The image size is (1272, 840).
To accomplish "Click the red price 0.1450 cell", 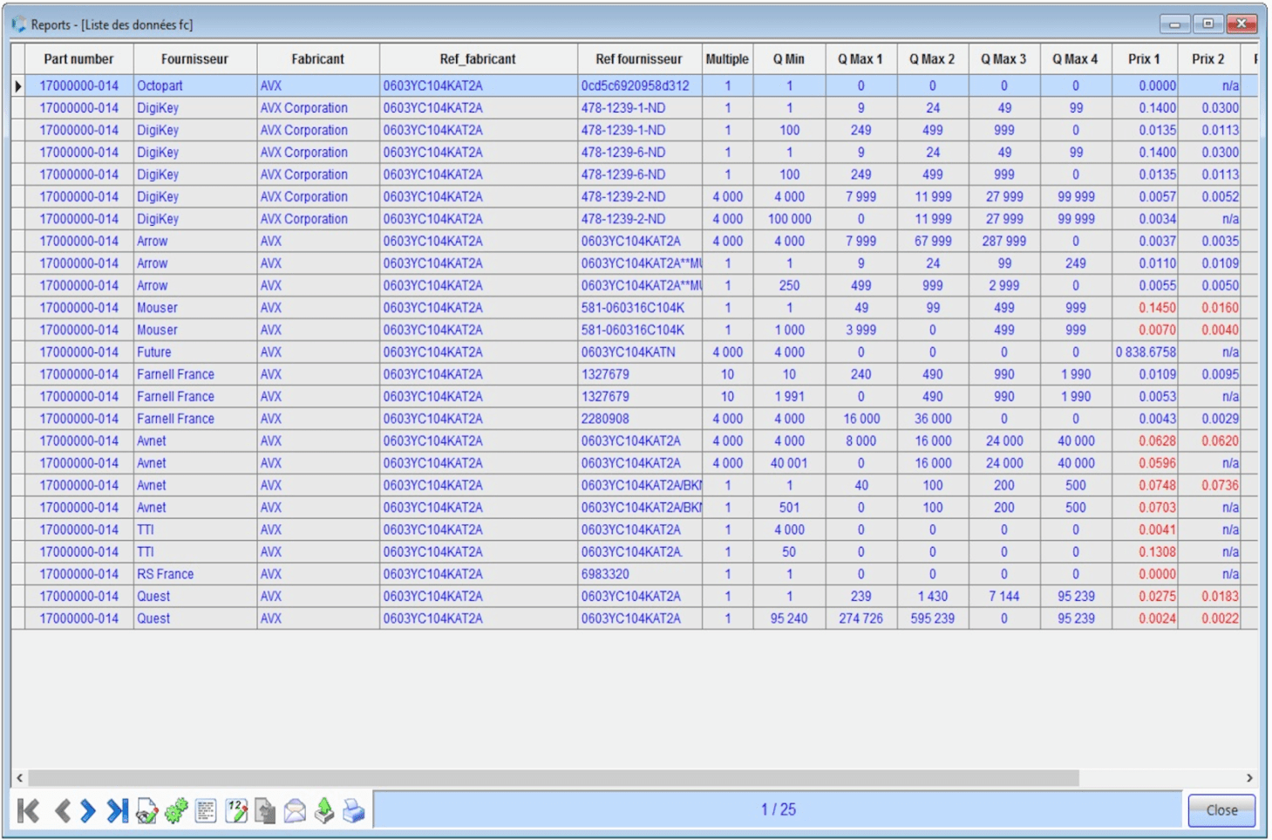I will point(1144,308).
